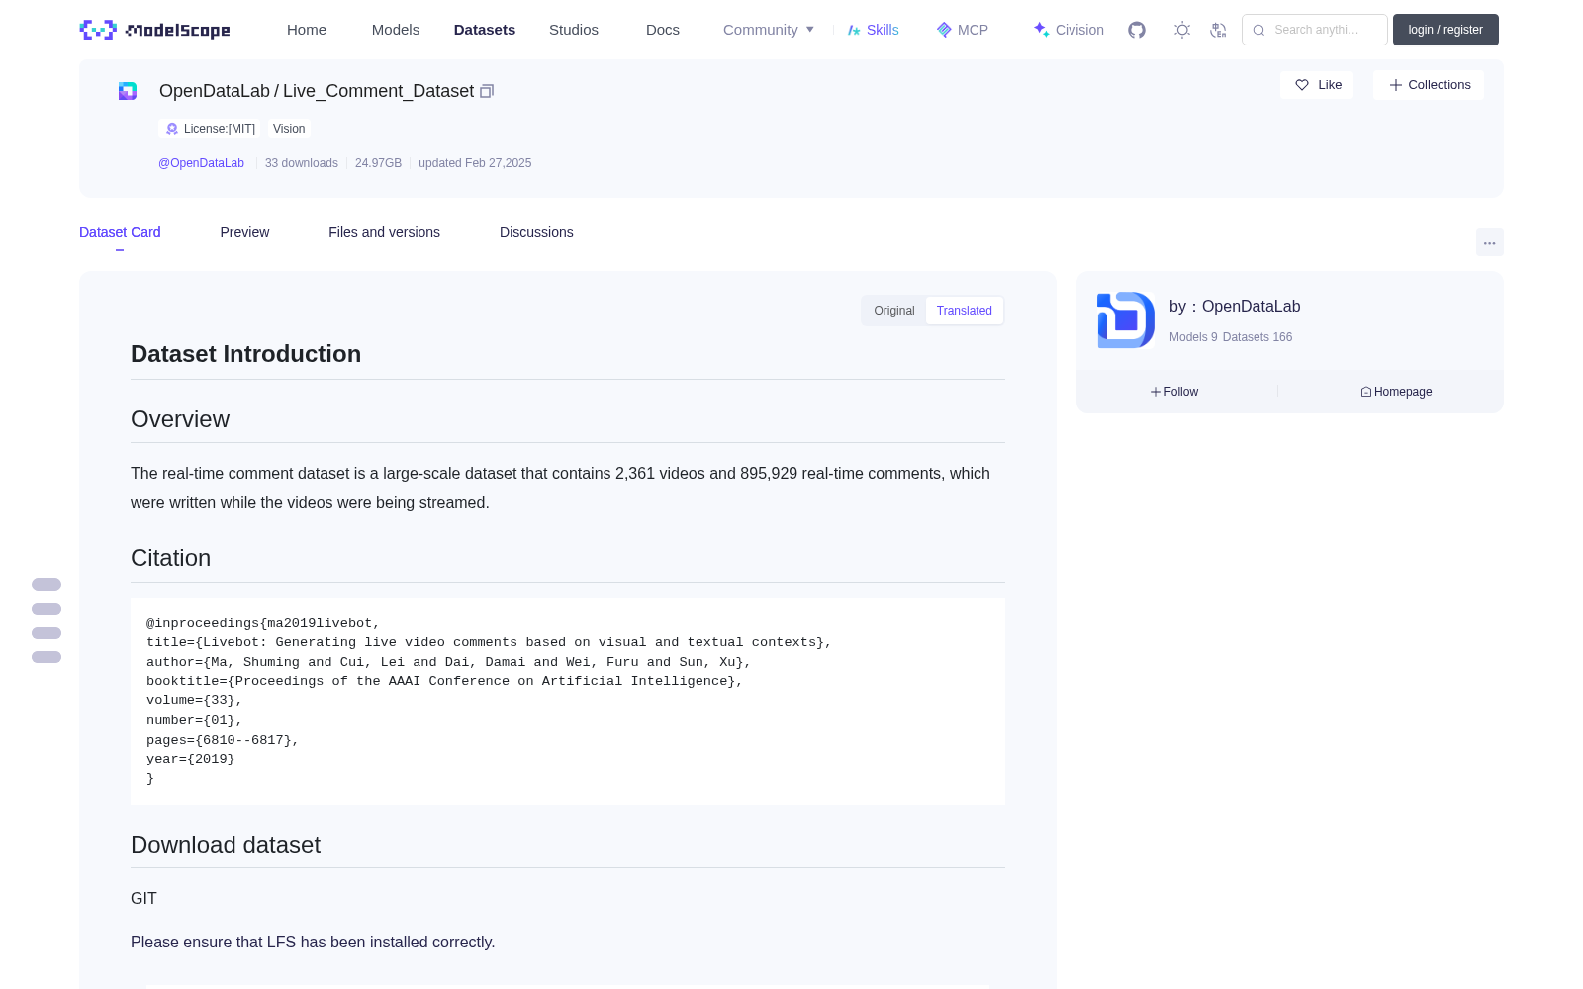Click fourth page outline marker pill

(47, 657)
